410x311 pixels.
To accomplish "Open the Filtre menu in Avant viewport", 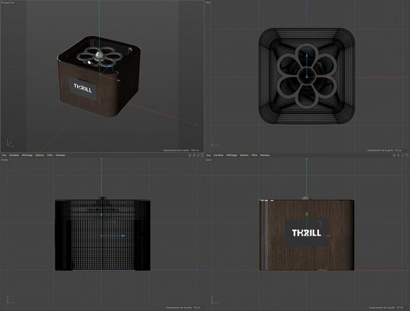I will pyautogui.click(x=254, y=156).
